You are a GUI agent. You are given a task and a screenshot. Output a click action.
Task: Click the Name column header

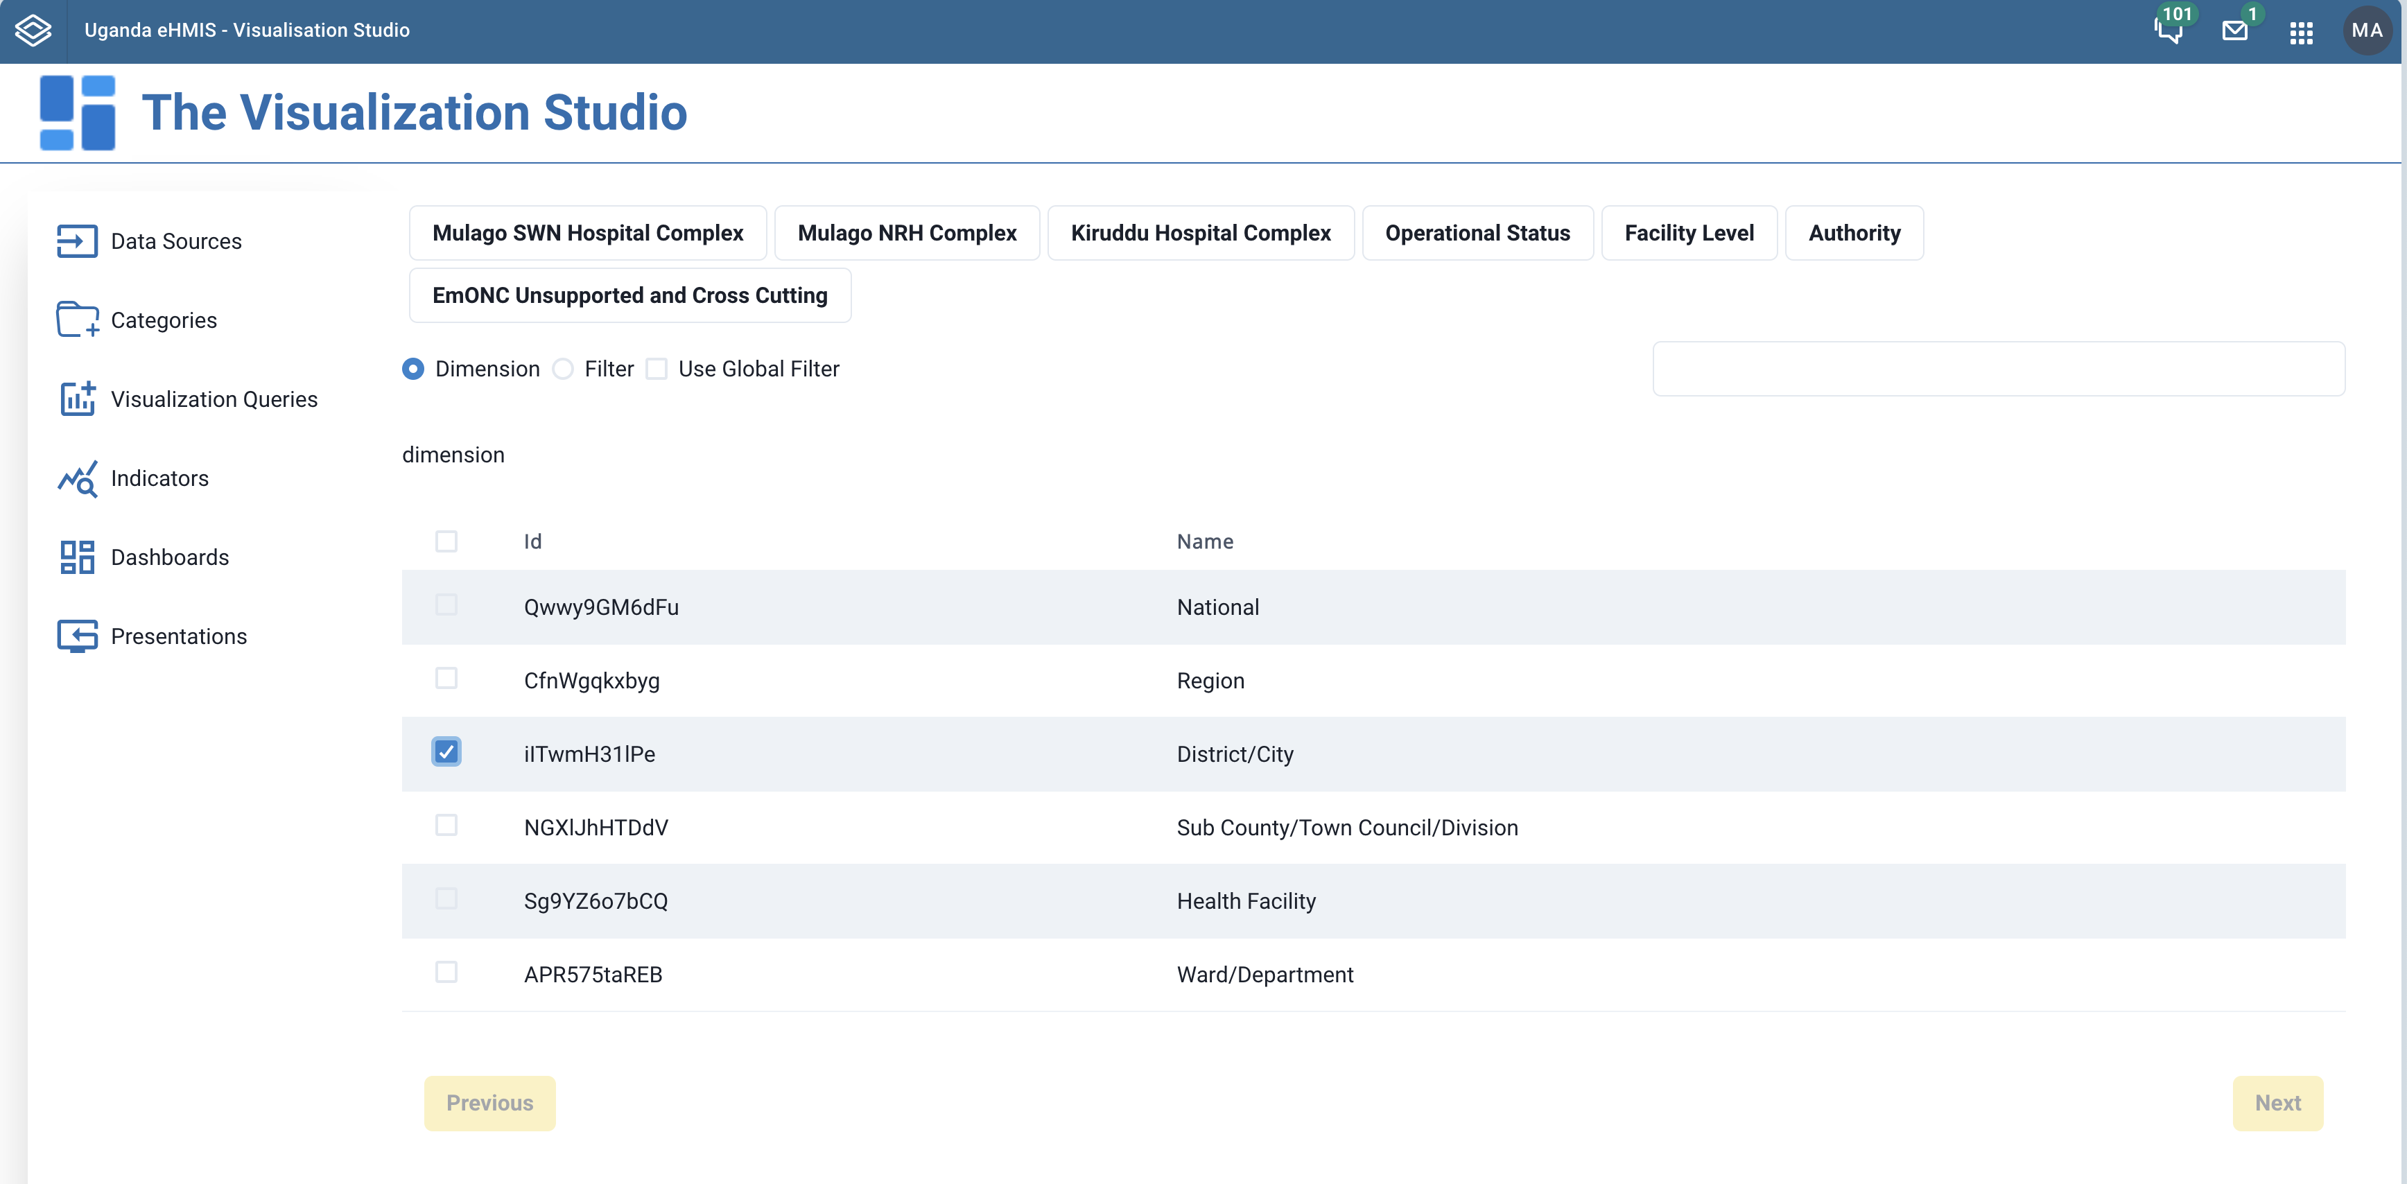tap(1206, 542)
